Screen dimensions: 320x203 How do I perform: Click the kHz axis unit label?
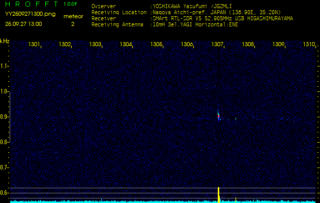[x=5, y=41]
